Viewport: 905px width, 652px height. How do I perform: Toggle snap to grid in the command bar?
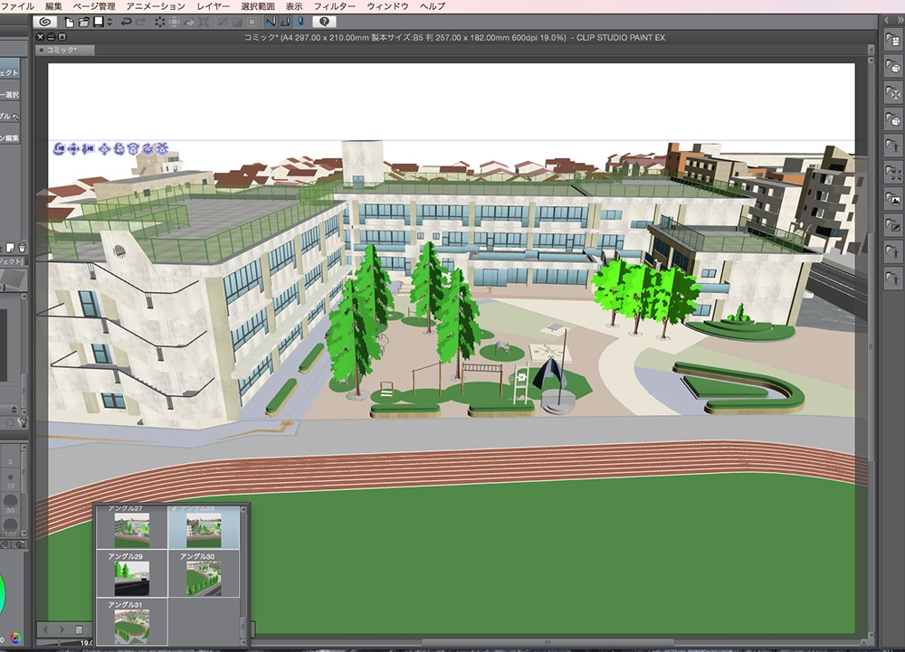point(301,22)
